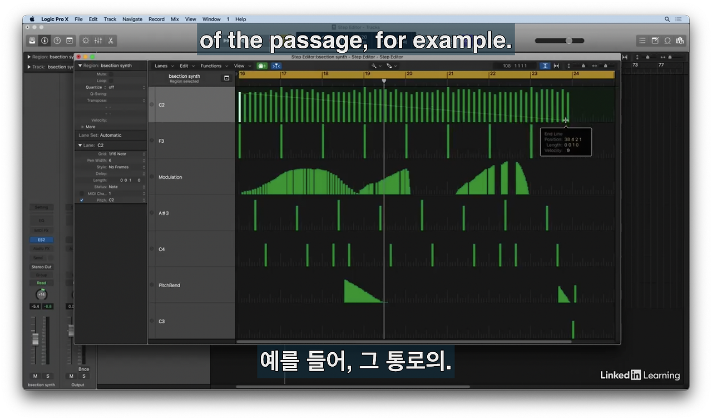
Task: Click the Stereo Out output slot
Action: 41,267
